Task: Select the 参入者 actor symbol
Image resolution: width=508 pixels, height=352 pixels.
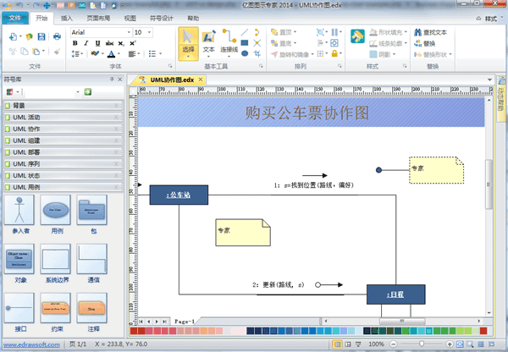Action: 19,210
